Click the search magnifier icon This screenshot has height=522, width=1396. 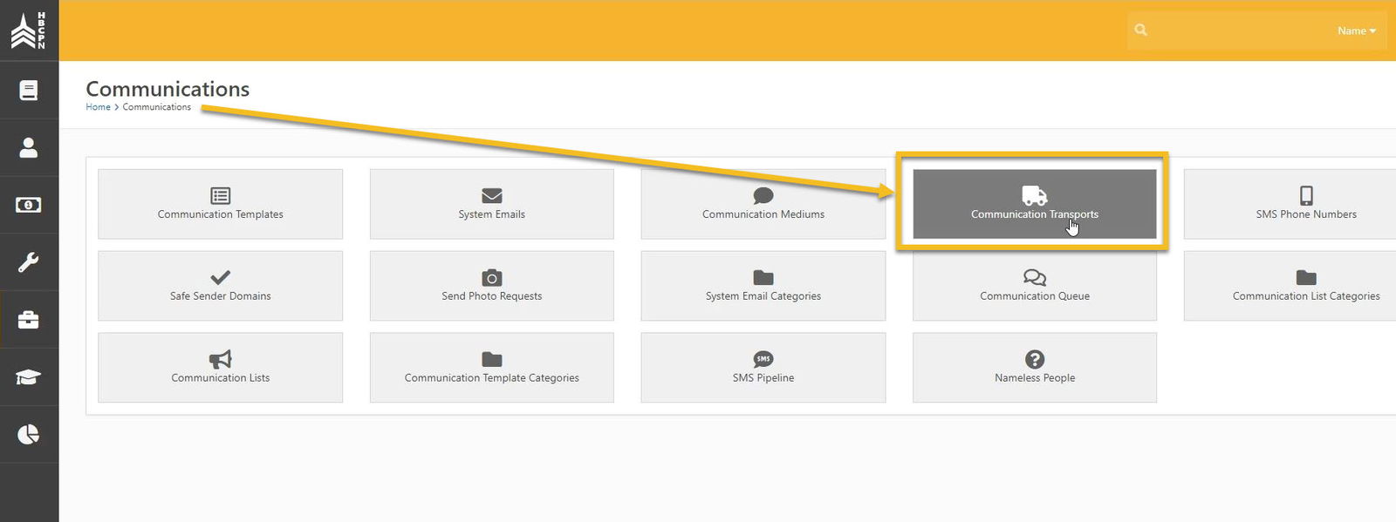1140,30
